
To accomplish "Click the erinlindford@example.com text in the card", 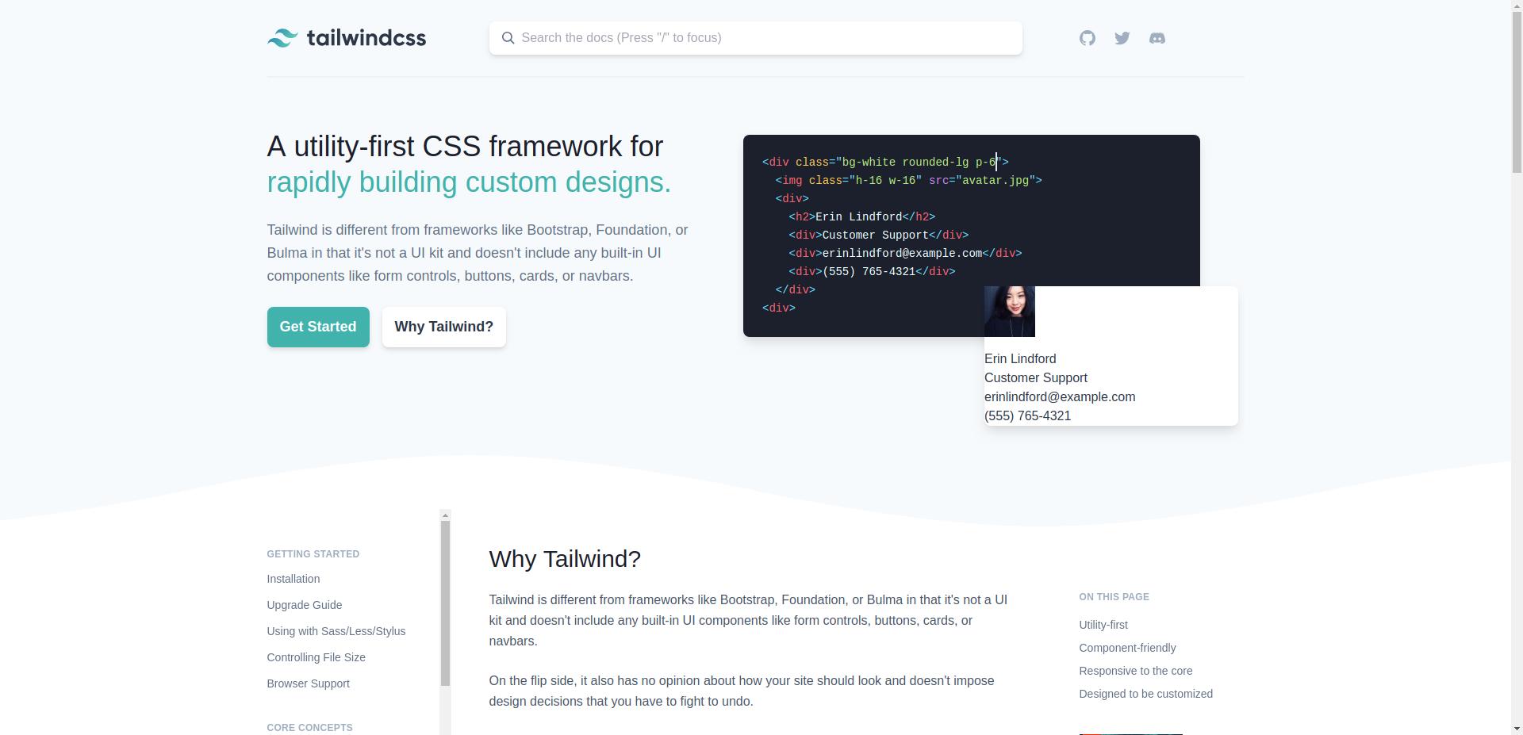I will (x=1060, y=397).
